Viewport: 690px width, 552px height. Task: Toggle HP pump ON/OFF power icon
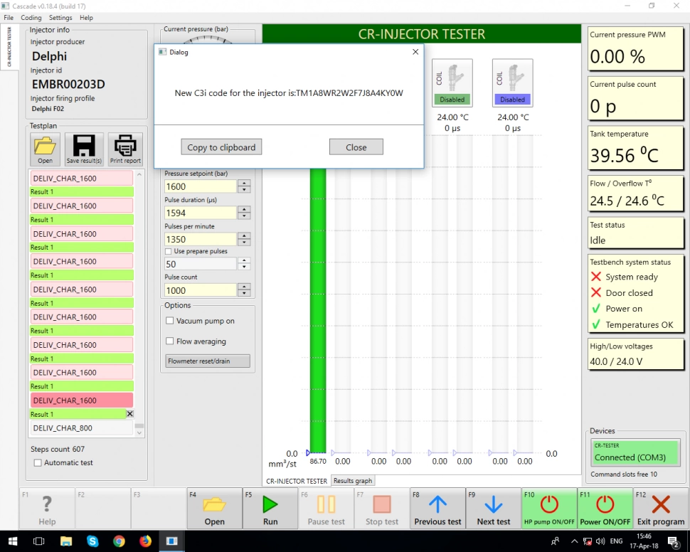click(x=549, y=509)
